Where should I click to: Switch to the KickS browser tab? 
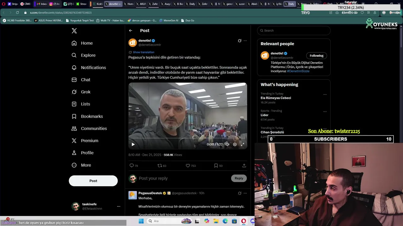click(97, 4)
